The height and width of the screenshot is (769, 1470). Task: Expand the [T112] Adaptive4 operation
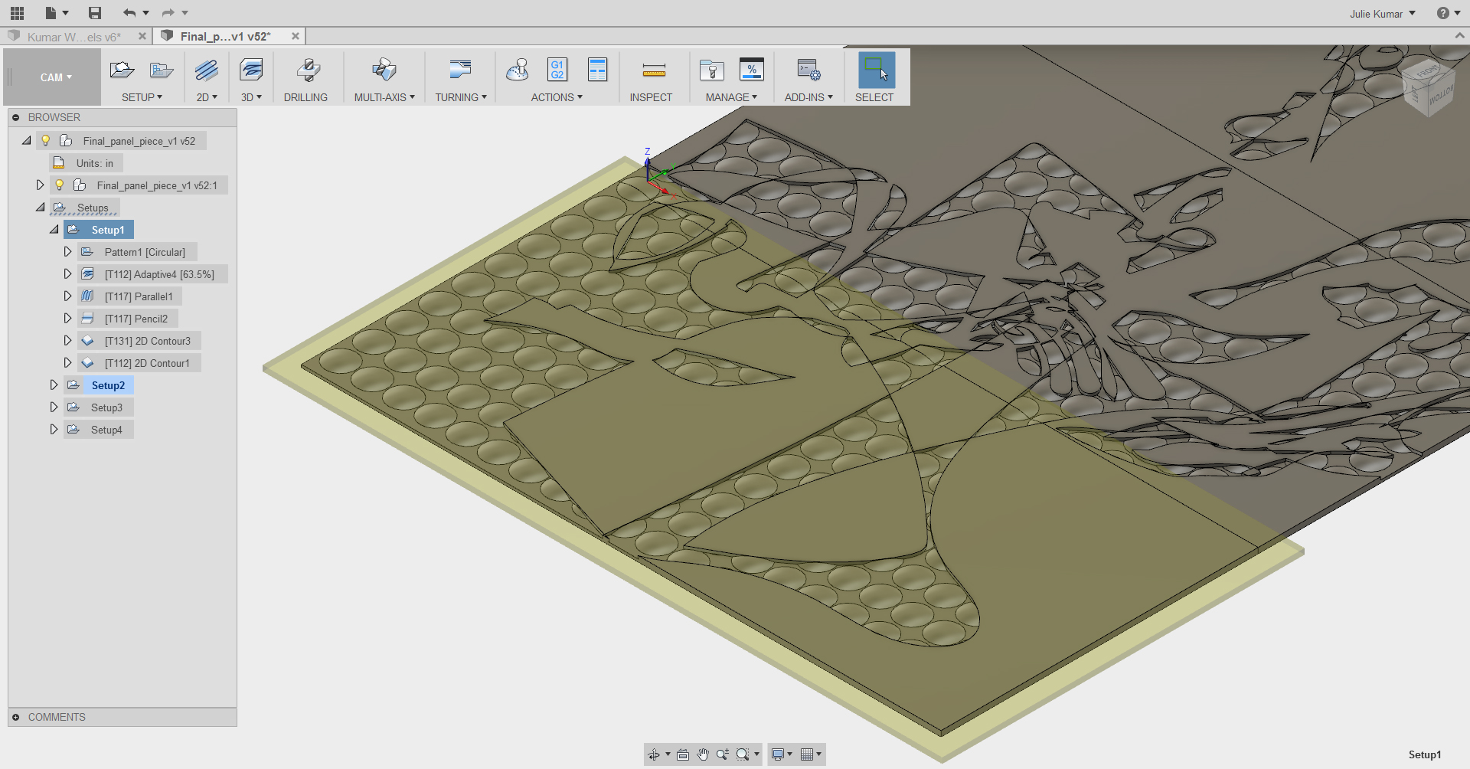[x=67, y=274]
